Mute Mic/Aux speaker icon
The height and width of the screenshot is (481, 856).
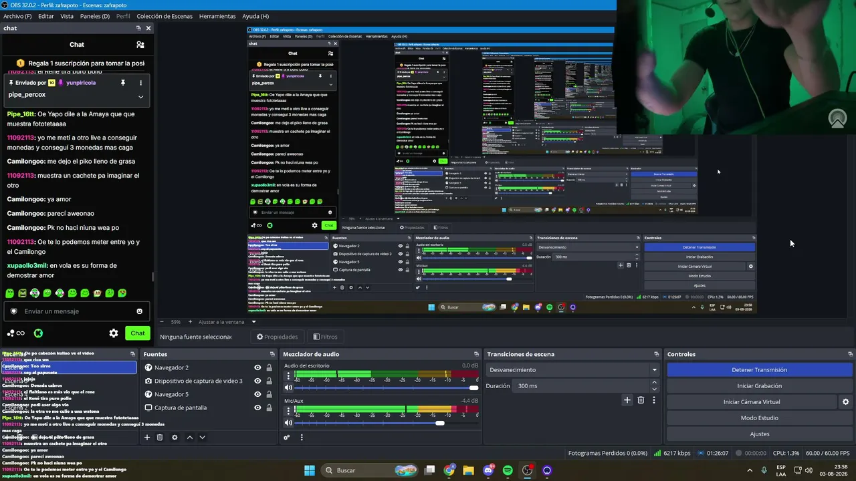pyautogui.click(x=288, y=422)
